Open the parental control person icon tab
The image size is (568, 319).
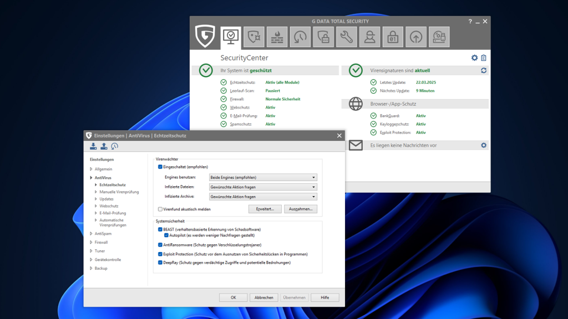pos(370,37)
